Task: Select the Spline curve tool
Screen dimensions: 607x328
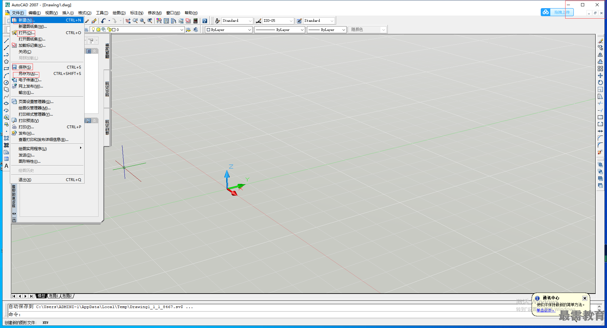Action: pos(6,96)
